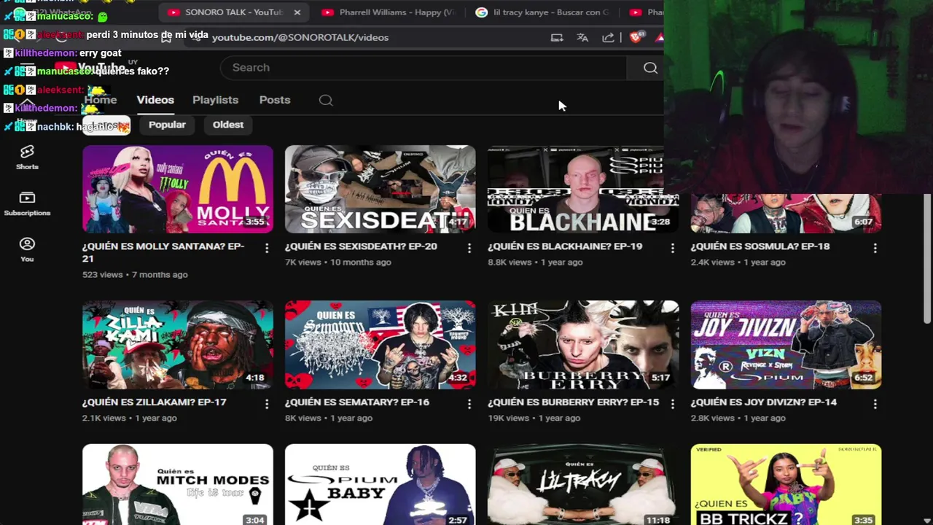933x525 pixels.
Task: Open the Zilla Kami video thumbnail
Action: pyautogui.click(x=178, y=345)
